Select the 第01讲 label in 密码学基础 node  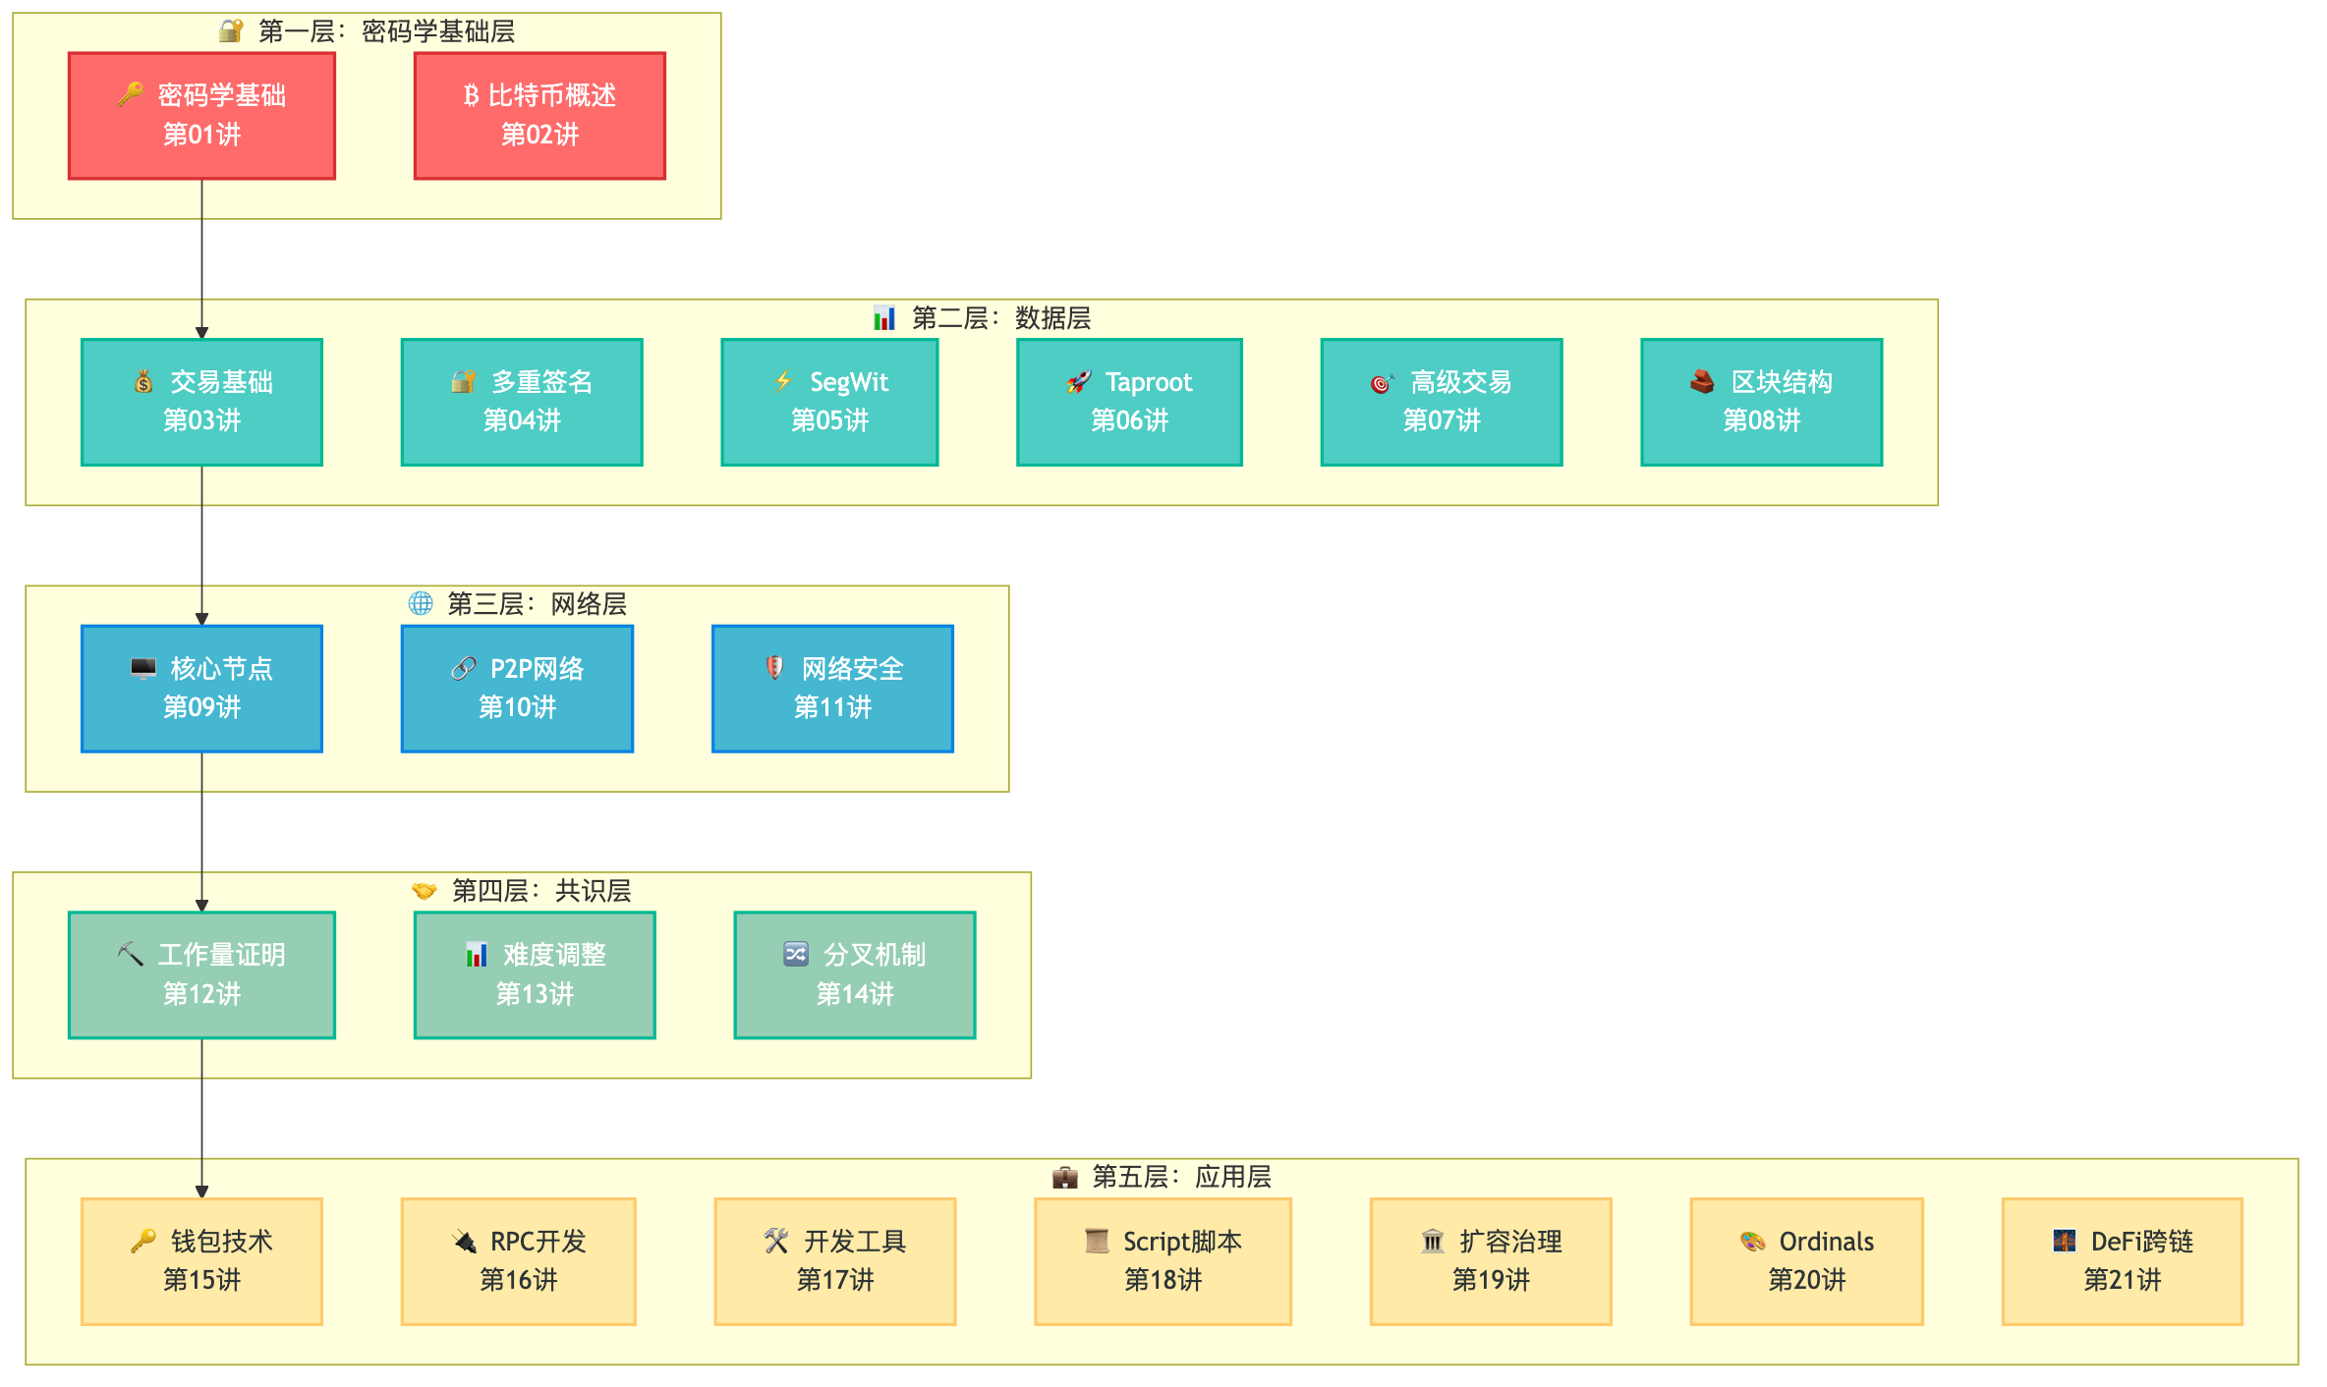coord(201,134)
